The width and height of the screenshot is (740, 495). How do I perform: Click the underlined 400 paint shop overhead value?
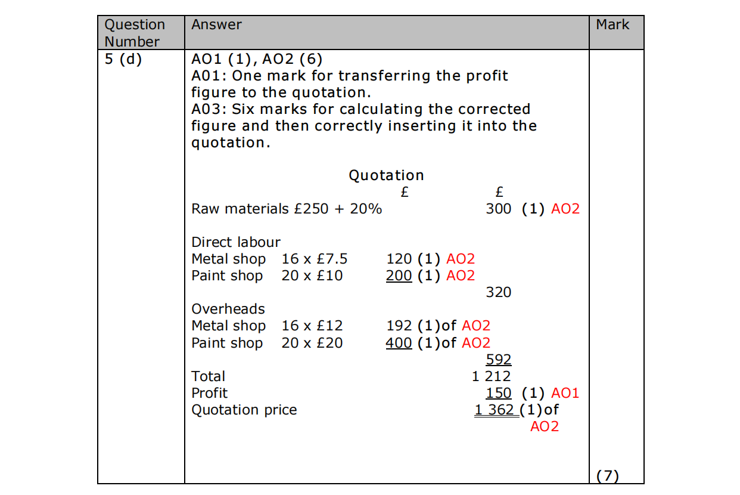pyautogui.click(x=399, y=343)
